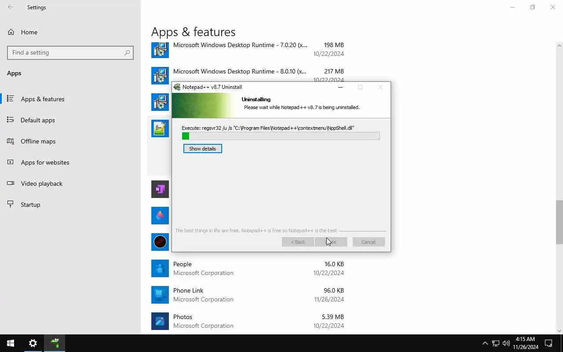
Task: Select Microsoft Windows Desktop Runtime 7.0.20 entry
Action: [x=248, y=49]
